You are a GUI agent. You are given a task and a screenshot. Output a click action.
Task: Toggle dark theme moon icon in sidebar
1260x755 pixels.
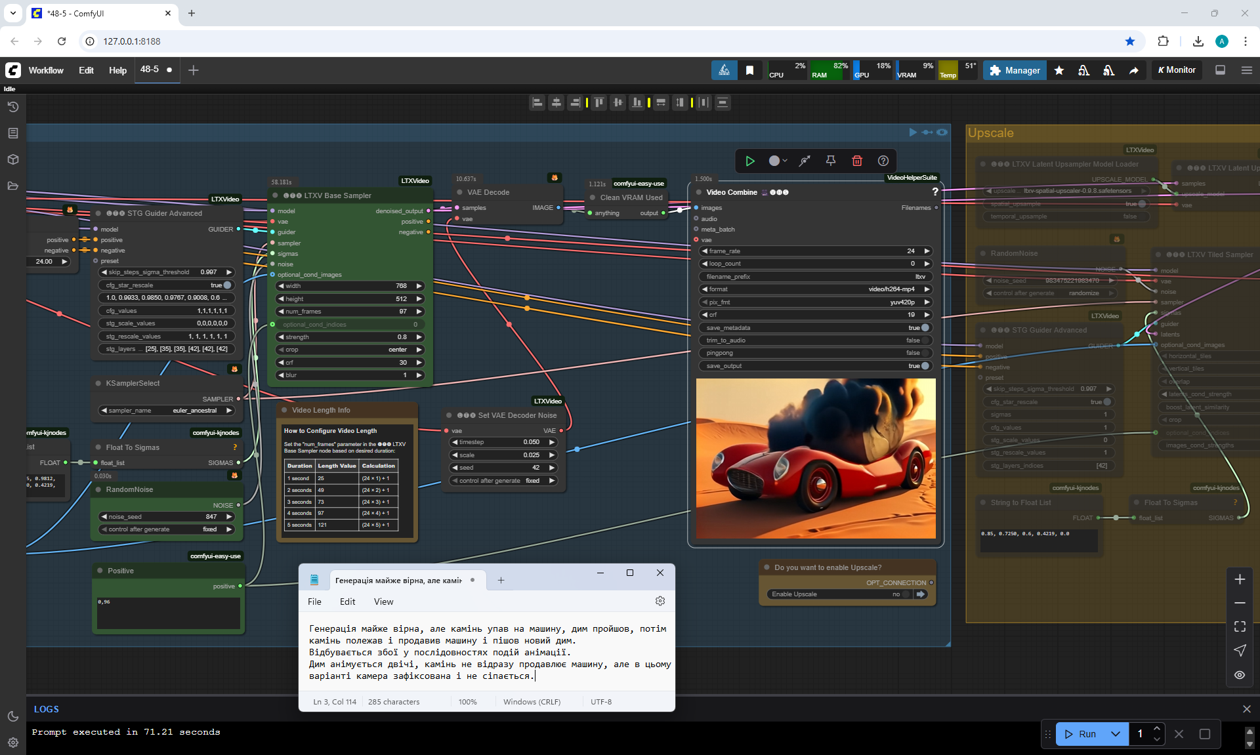13,716
